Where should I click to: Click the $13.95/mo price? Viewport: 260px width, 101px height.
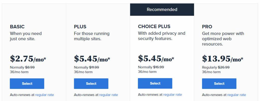coord(222,59)
